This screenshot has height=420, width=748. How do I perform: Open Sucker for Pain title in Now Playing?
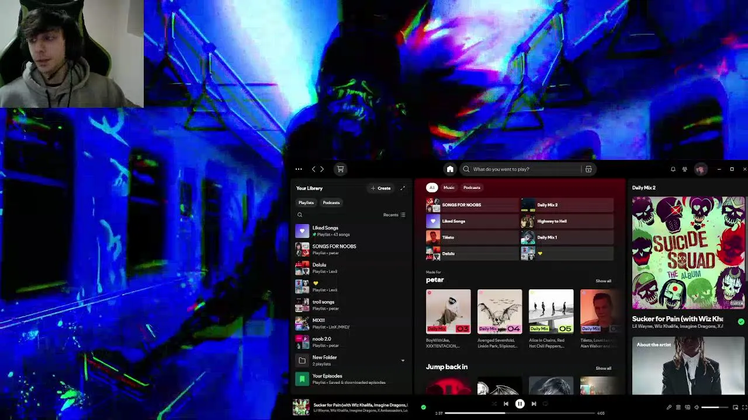(x=678, y=319)
